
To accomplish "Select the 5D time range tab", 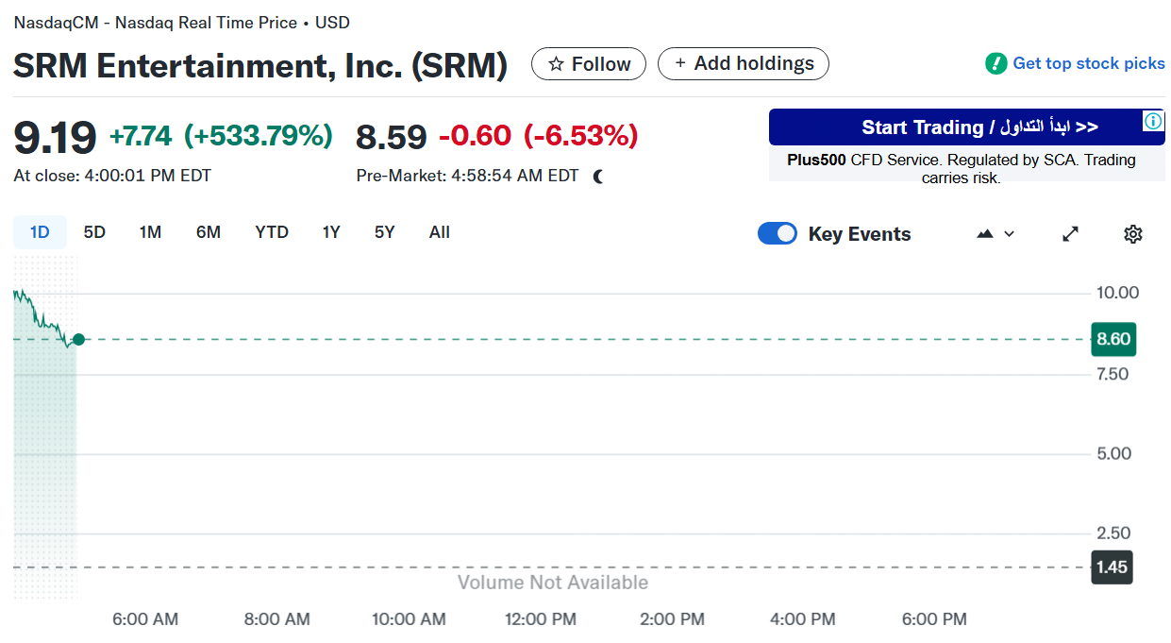I will click(94, 232).
